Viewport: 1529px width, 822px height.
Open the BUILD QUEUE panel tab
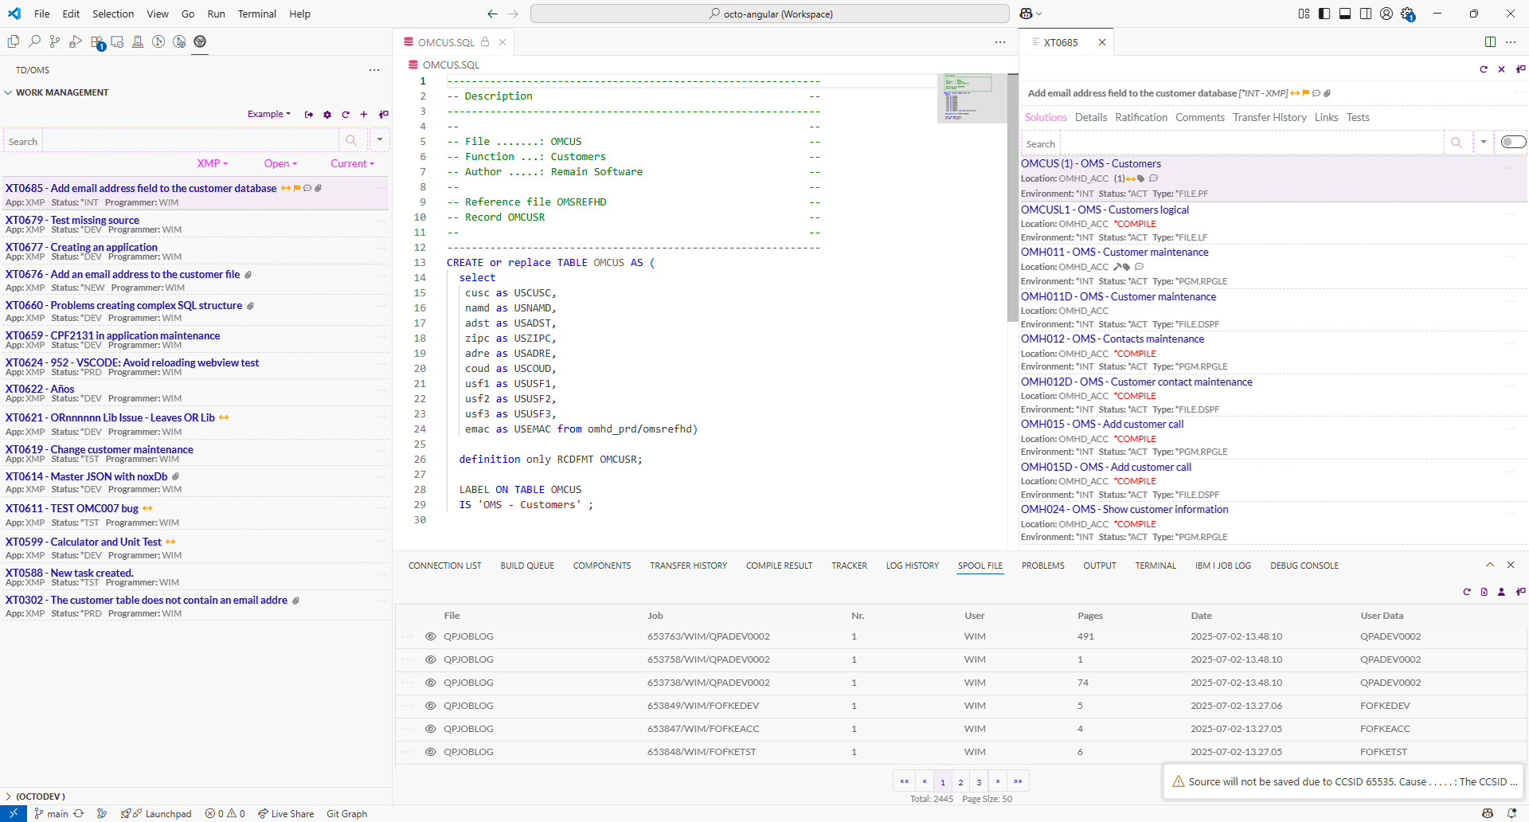[x=527, y=566]
